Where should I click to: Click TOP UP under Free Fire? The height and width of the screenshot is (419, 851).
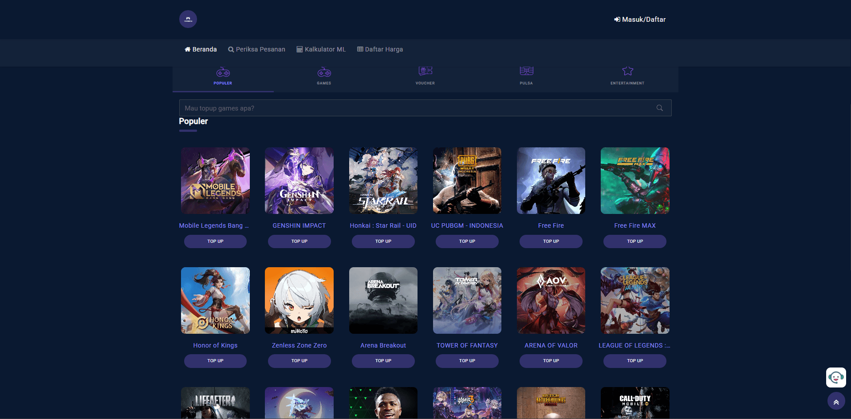tap(551, 241)
